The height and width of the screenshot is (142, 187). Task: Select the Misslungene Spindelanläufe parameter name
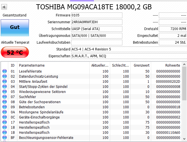coord(41,112)
